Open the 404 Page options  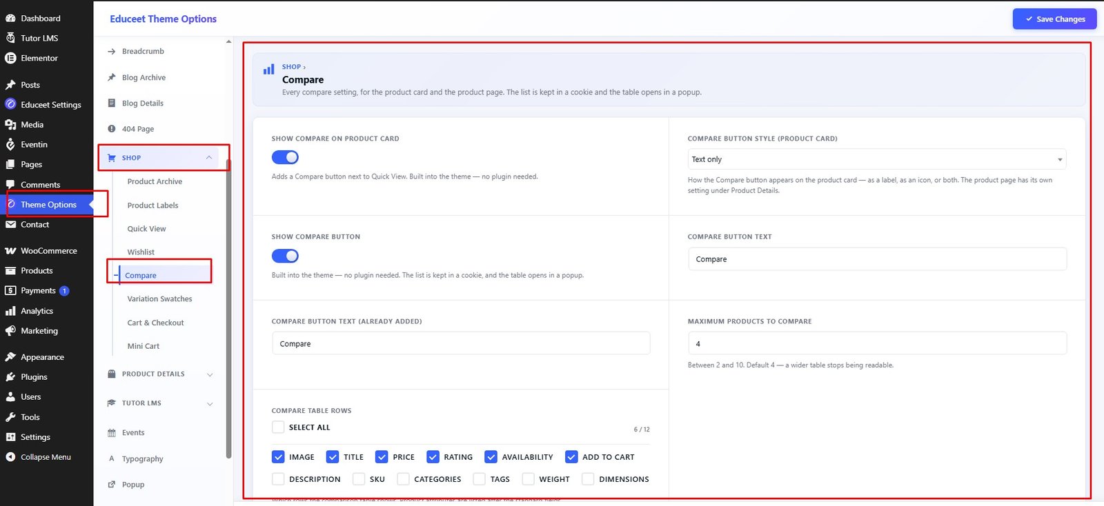click(x=138, y=129)
